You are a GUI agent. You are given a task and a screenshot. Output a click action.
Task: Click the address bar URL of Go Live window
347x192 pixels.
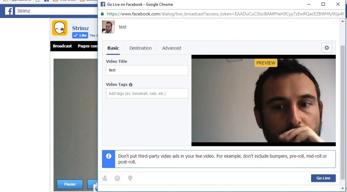225,14
